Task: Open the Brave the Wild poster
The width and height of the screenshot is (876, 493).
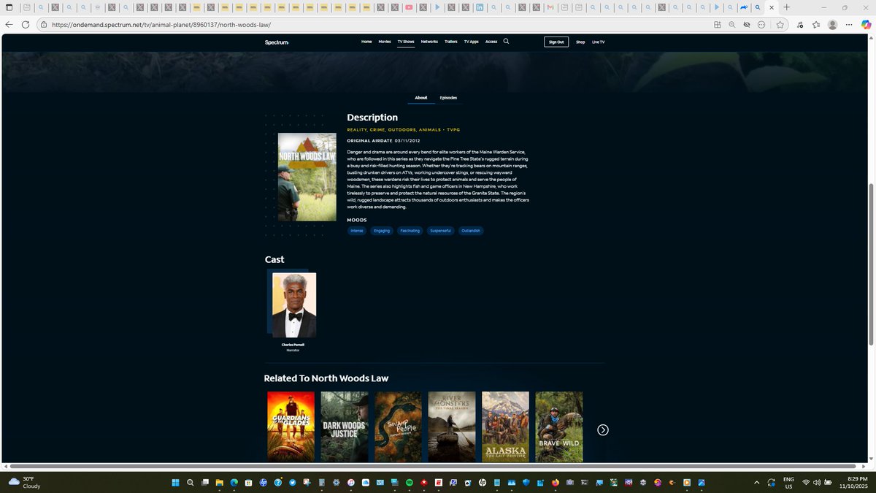Action: click(x=559, y=427)
